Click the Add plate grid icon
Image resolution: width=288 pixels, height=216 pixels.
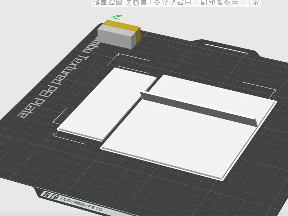pyautogui.click(x=104, y=3)
